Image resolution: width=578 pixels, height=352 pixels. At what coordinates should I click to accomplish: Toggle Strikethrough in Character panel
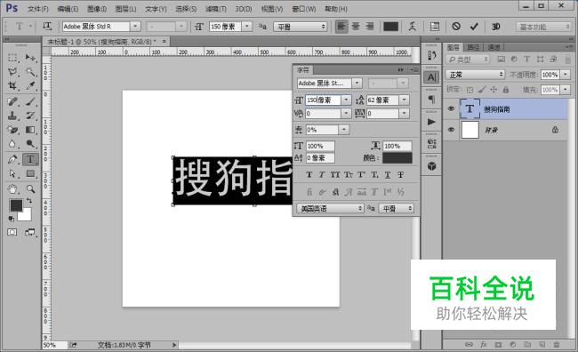point(401,175)
